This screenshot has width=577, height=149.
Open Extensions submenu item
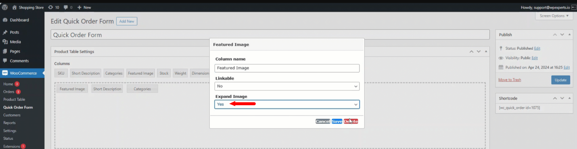point(12,146)
